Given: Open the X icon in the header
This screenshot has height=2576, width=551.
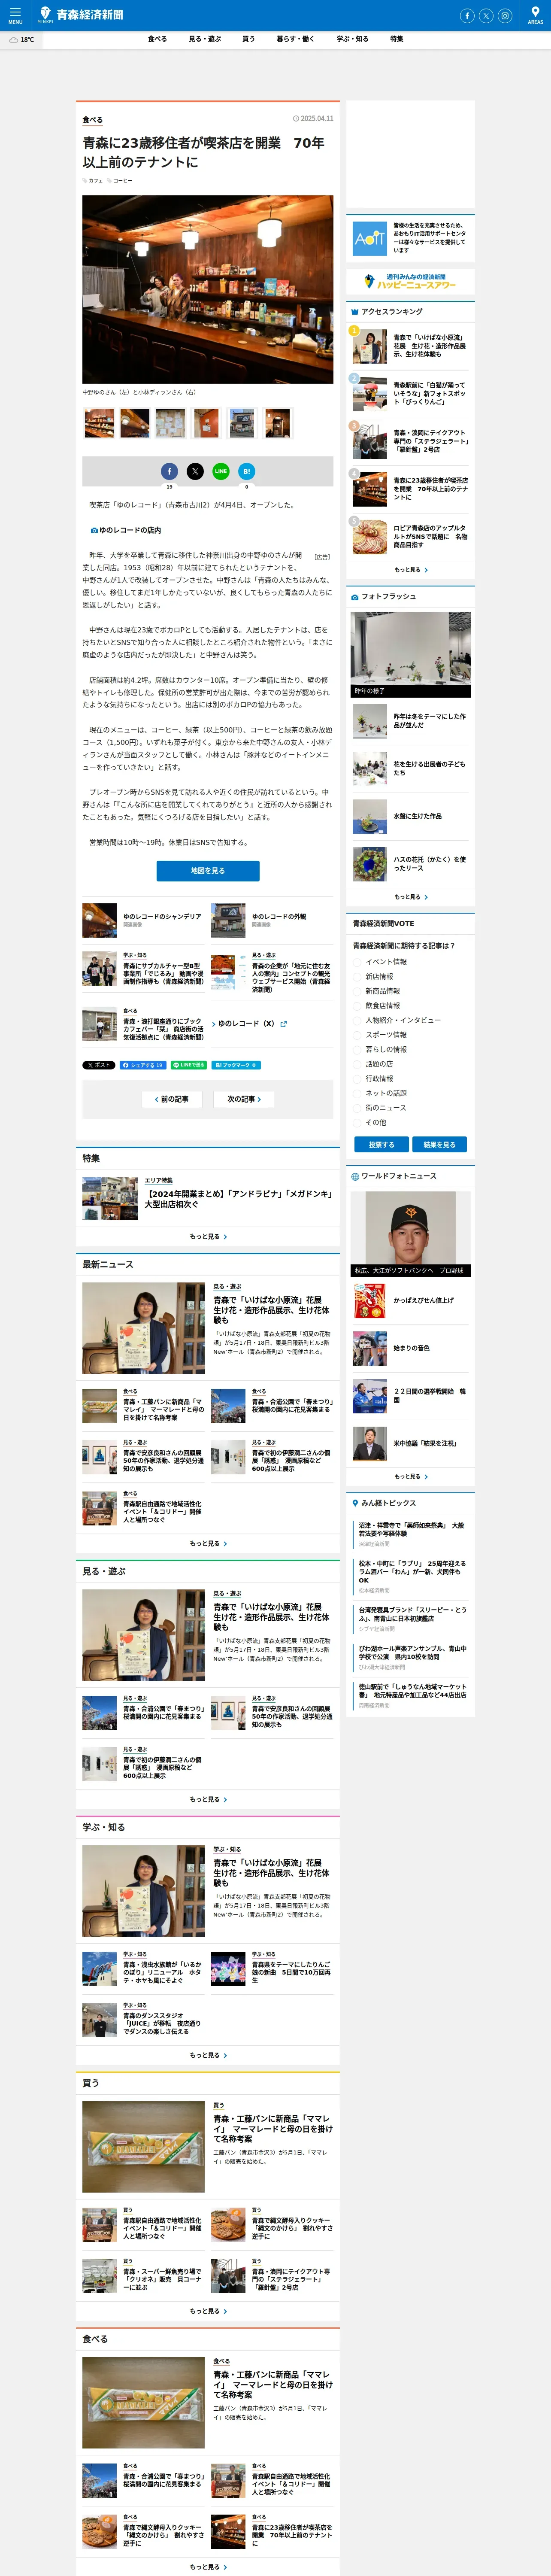Looking at the screenshot, I should (x=486, y=16).
